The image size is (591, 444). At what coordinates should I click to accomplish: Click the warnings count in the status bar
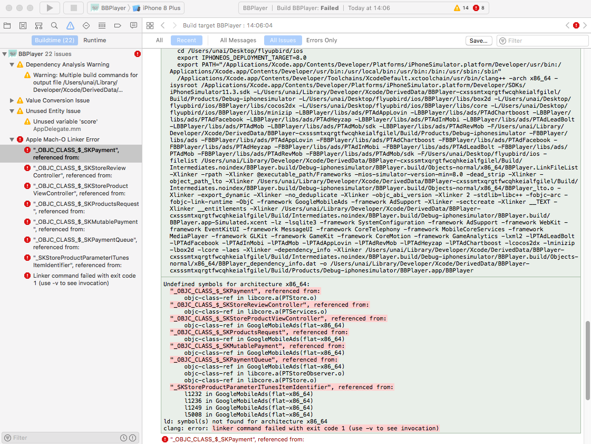tap(461, 8)
